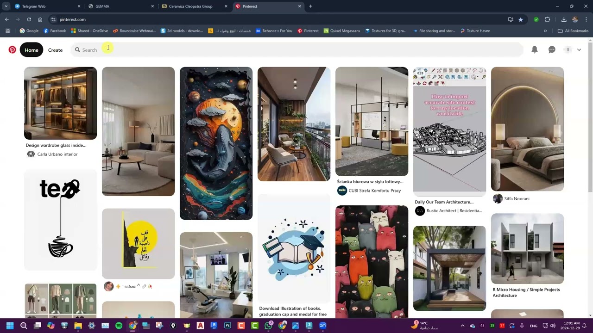Image resolution: width=593 pixels, height=333 pixels.
Task: Open the Windows Start menu
Action: click(10, 326)
